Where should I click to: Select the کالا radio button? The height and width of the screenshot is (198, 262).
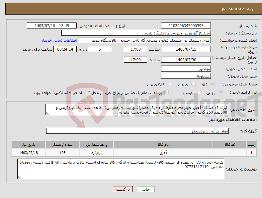(x=213, y=84)
